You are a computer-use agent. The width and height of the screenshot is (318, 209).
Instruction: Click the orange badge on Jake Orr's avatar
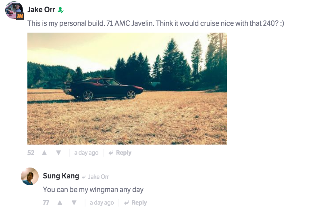20,16
